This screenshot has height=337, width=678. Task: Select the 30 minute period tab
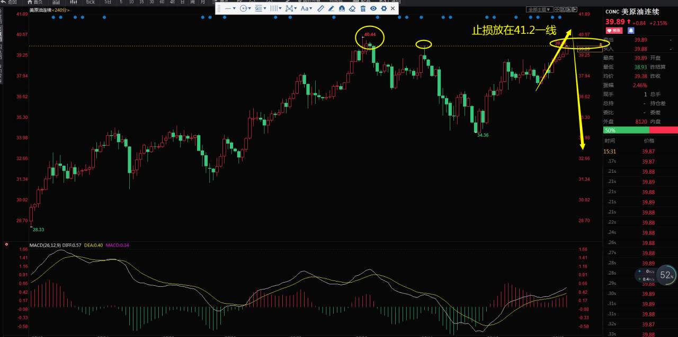151,2
